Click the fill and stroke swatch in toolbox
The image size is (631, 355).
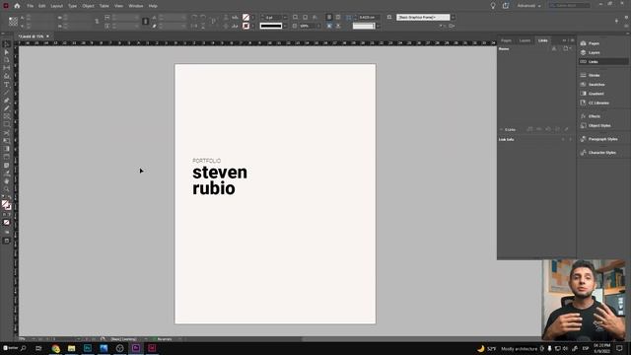[6, 205]
